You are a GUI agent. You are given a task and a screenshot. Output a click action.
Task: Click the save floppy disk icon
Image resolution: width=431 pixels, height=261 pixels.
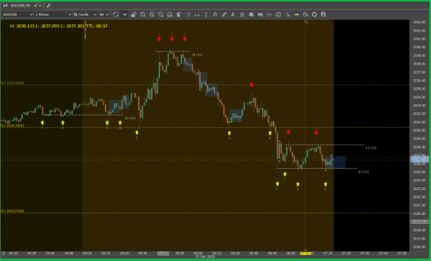click(x=323, y=14)
